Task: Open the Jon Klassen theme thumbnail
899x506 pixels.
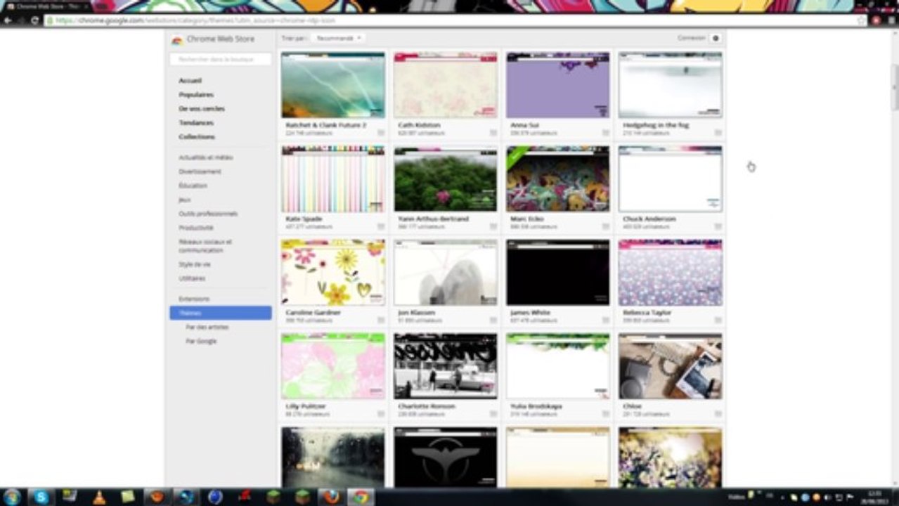Action: pos(445,273)
